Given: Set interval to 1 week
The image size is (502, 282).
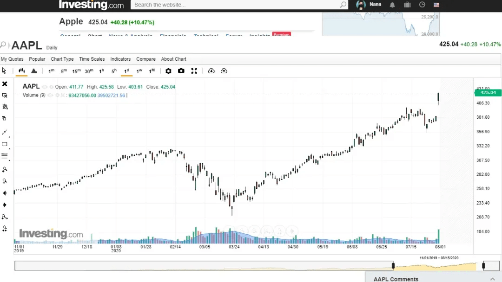Looking at the screenshot, I should 139,71.
